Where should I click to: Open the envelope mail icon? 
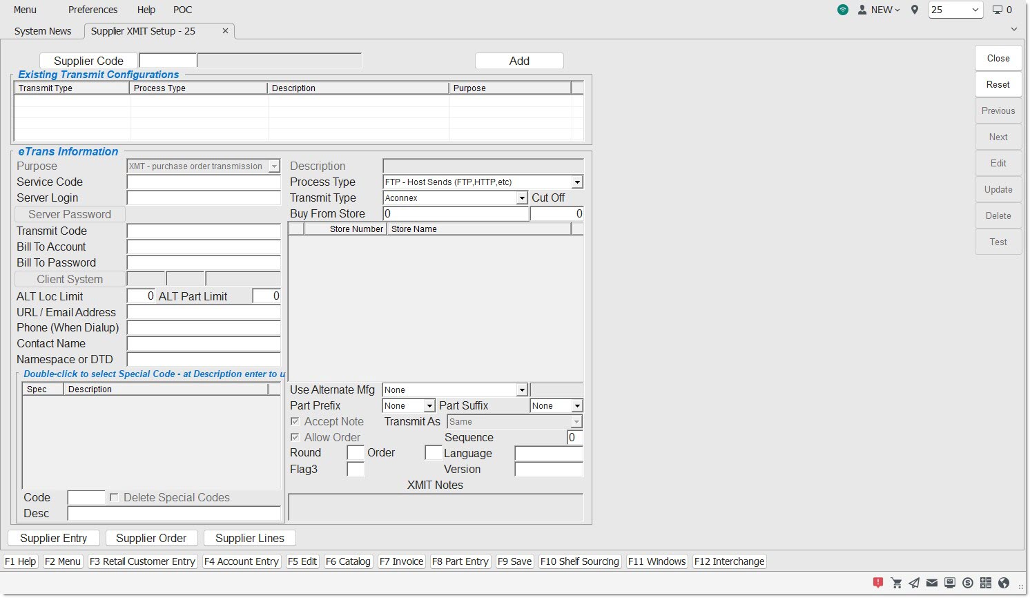click(932, 583)
